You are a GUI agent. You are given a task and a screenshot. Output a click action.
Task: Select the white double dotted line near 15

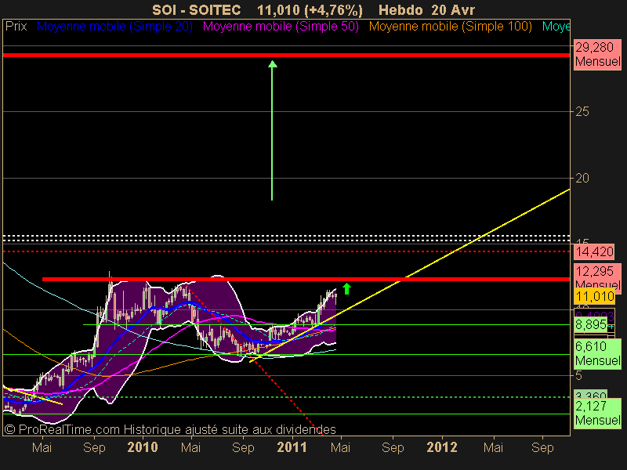286,238
